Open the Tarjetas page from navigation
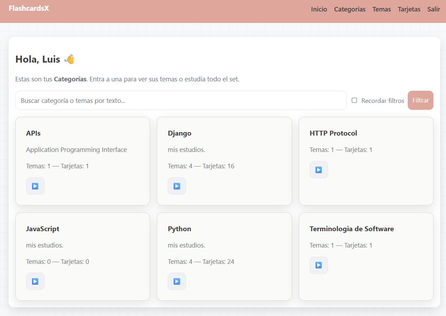This screenshot has height=316, width=446. point(409,9)
